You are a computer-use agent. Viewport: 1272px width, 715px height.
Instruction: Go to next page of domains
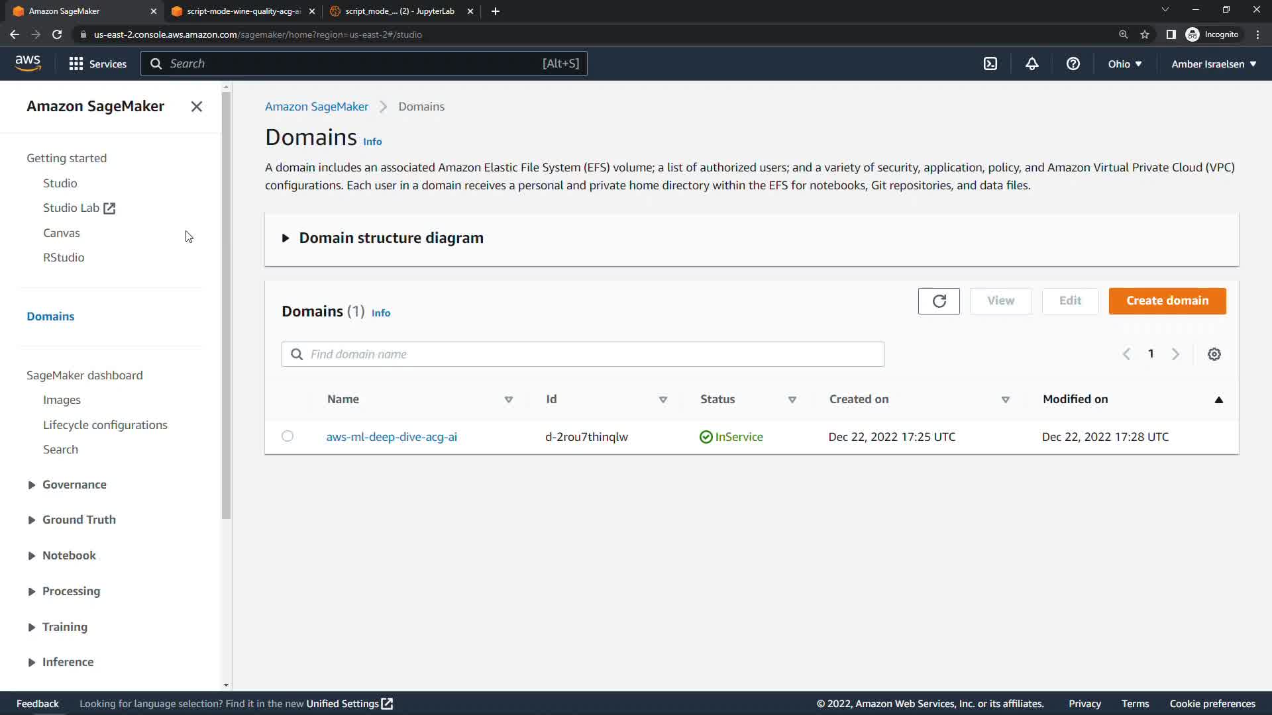coord(1175,354)
